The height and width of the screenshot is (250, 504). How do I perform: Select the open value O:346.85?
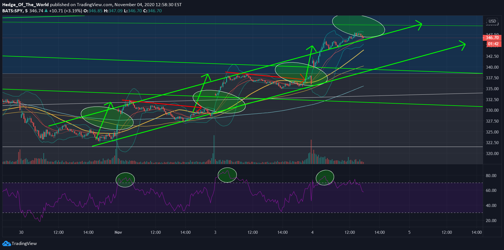[x=93, y=11]
